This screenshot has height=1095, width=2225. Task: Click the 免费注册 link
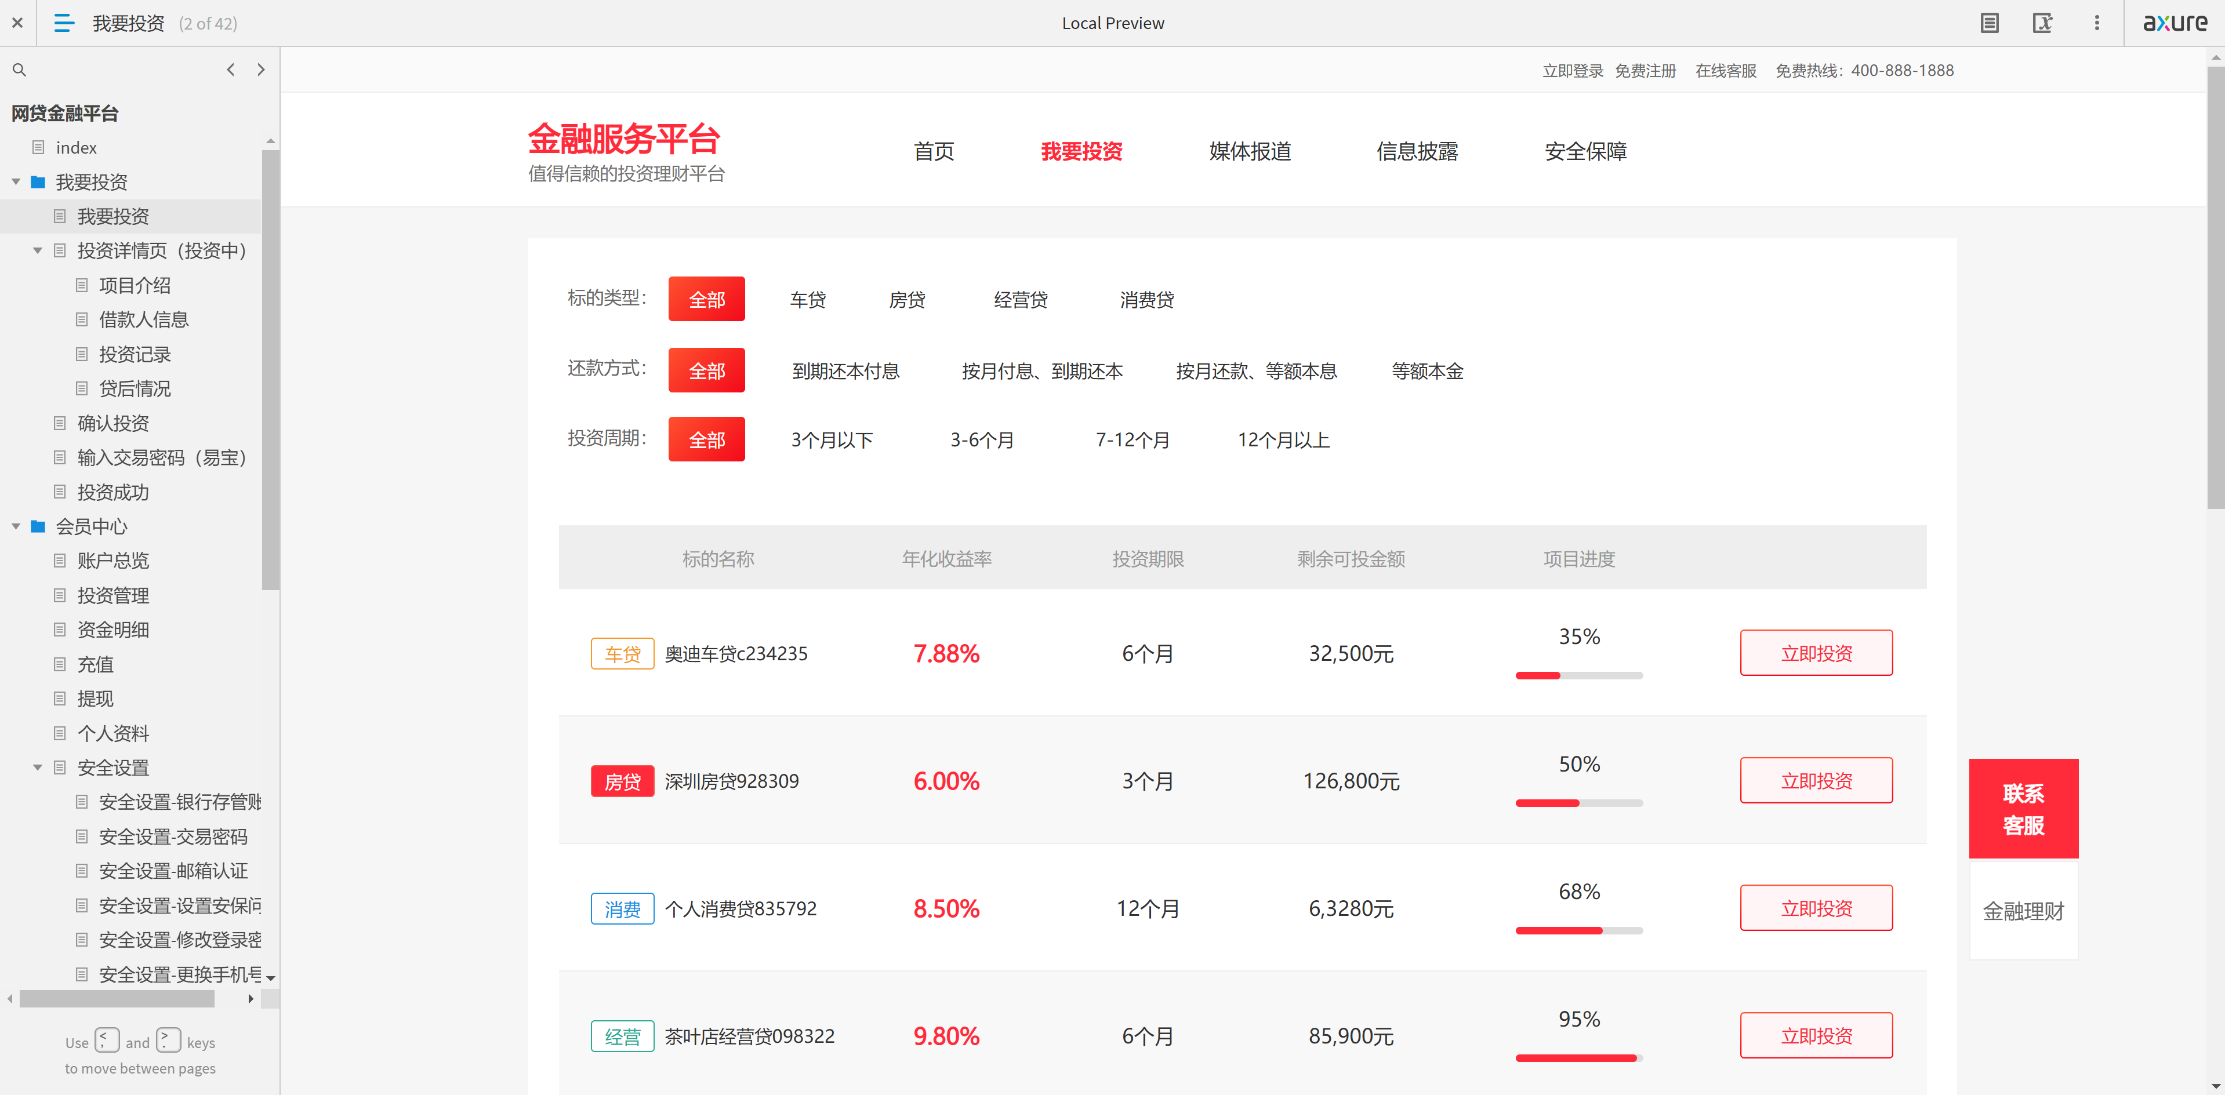[x=1646, y=71]
